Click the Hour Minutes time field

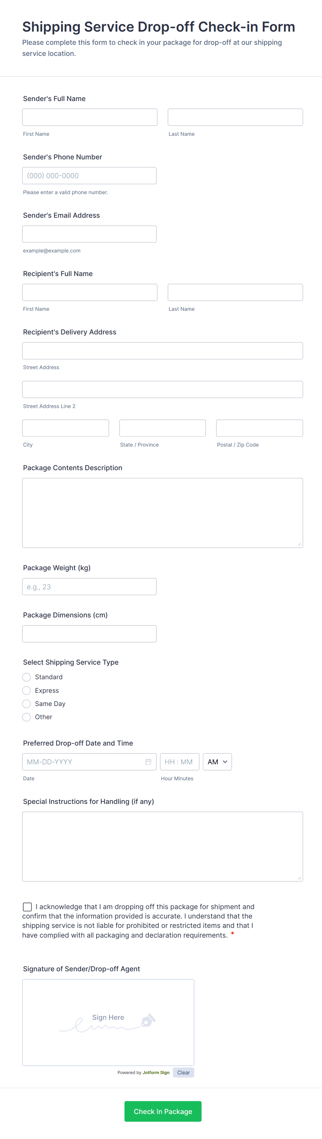[x=179, y=762]
